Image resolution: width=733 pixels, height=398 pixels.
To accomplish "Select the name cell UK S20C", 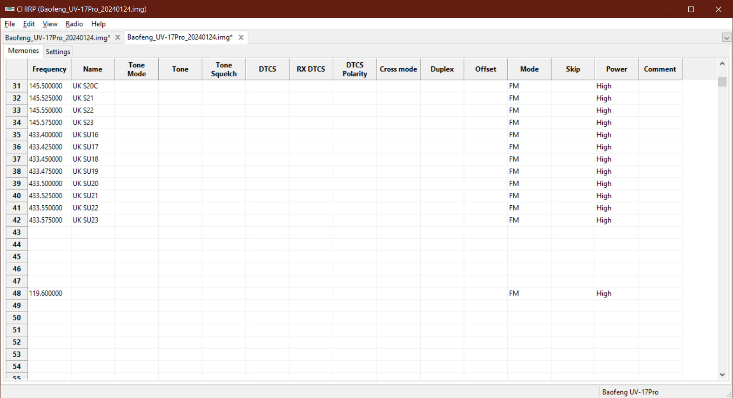I will pos(93,86).
